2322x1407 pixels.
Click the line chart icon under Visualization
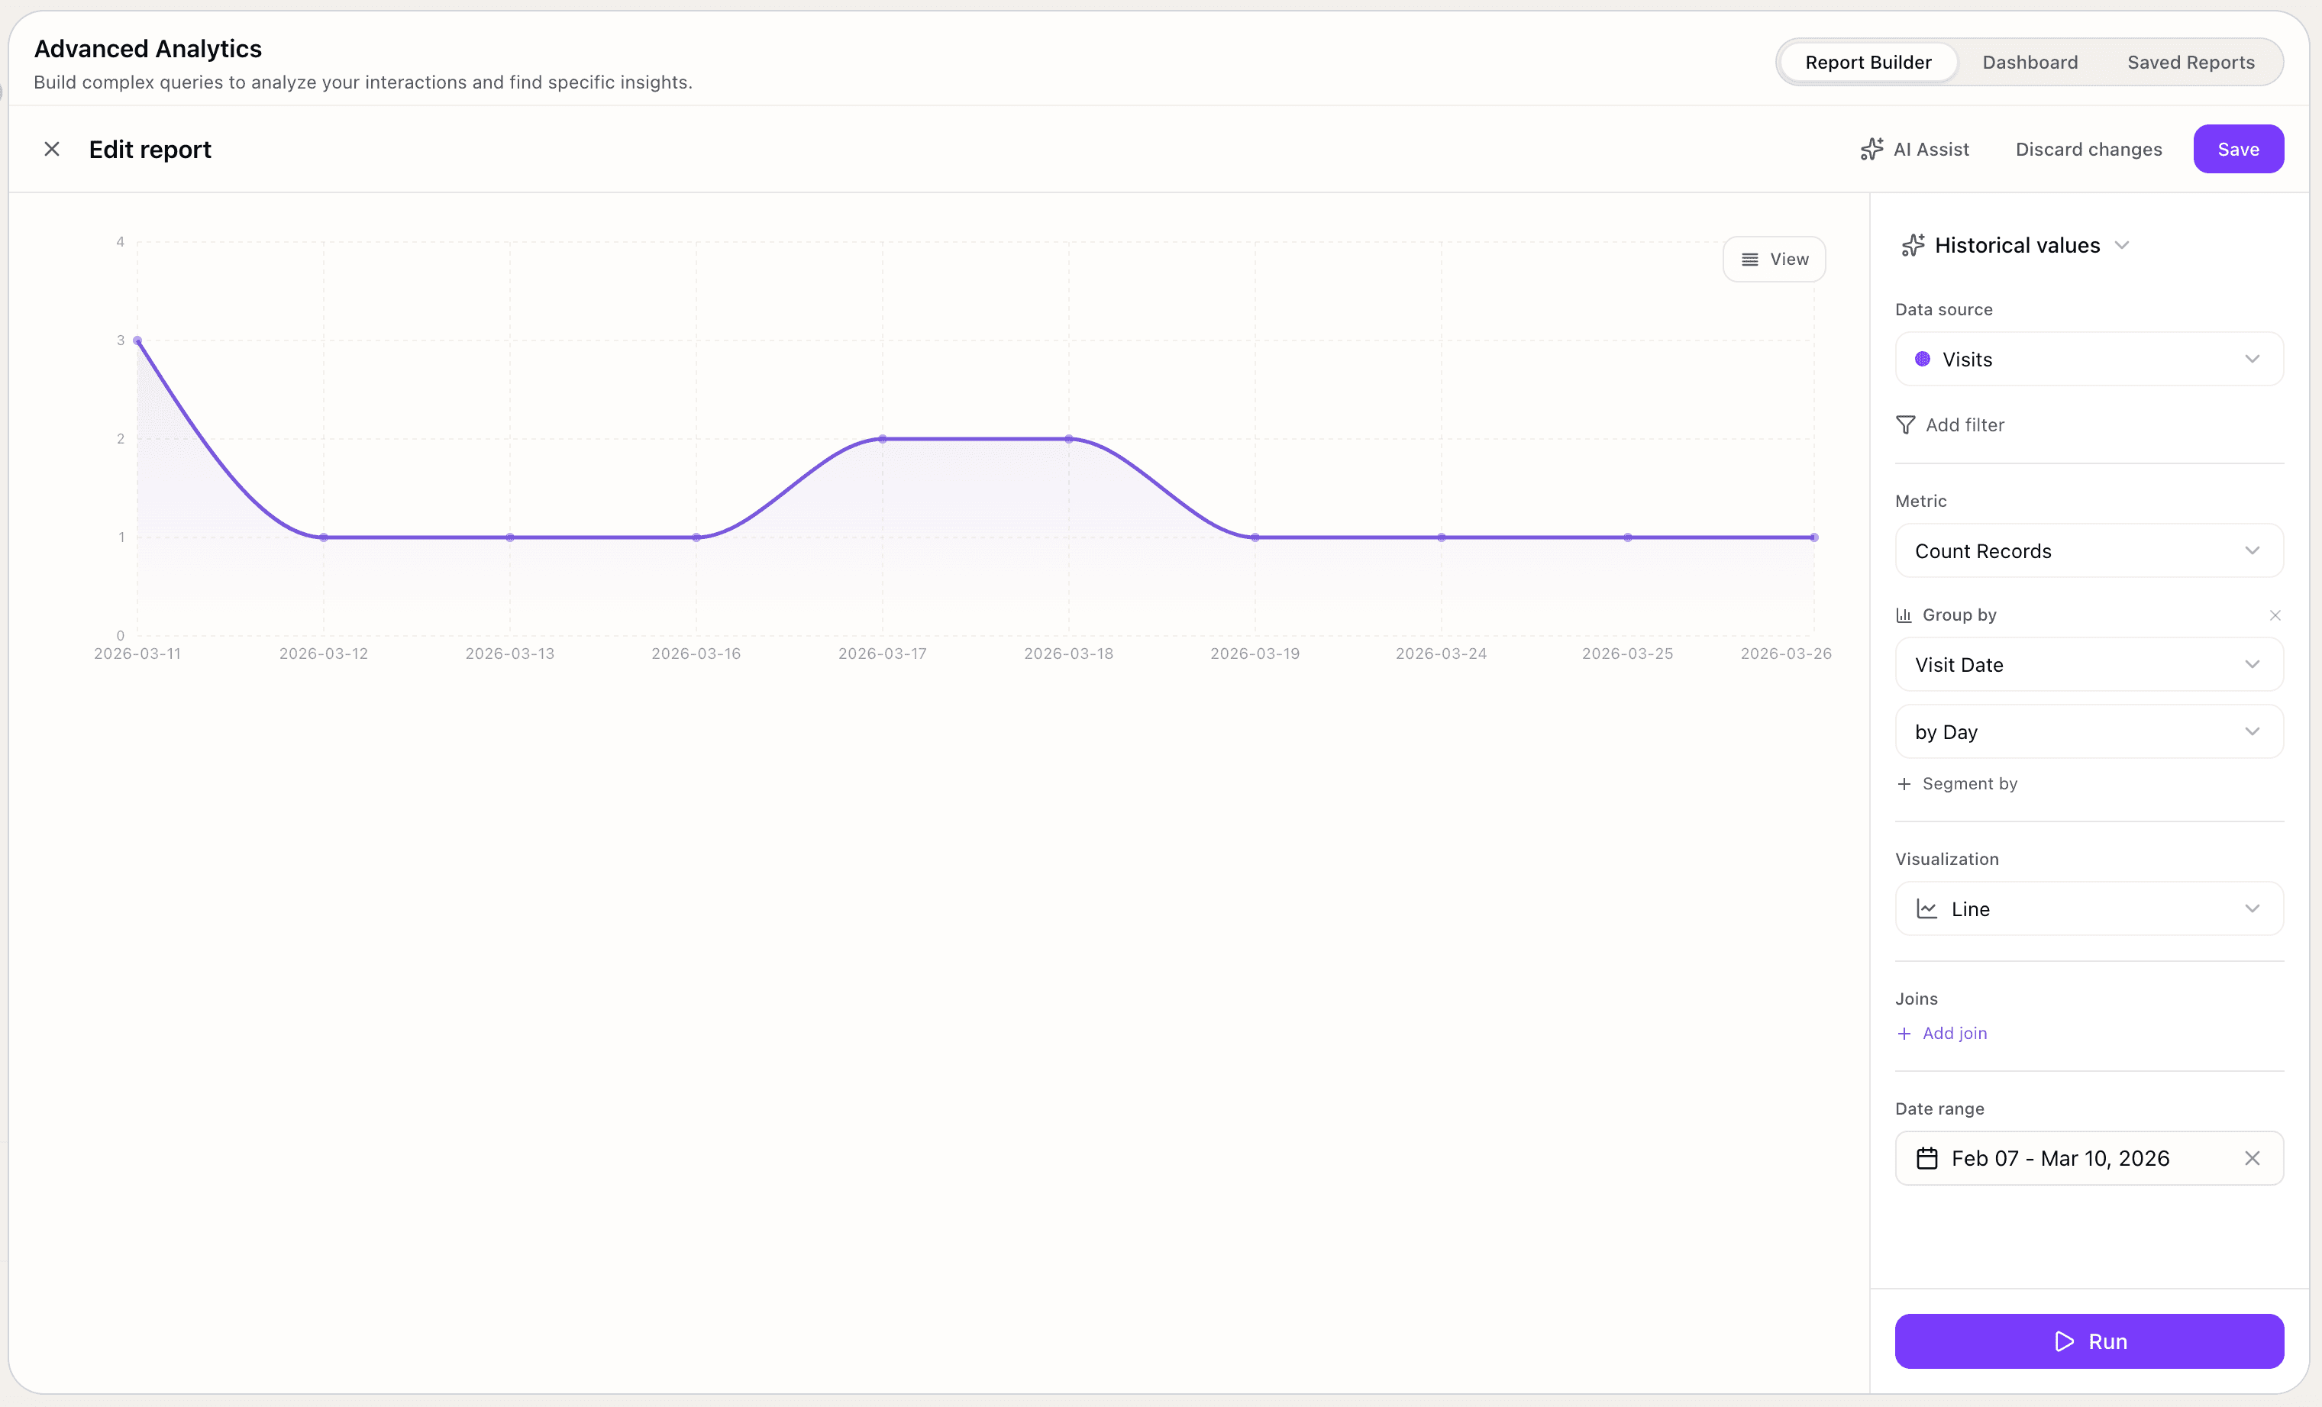pos(1928,908)
